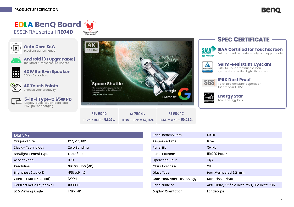Click the '18/7' operating hour value
294x207 pixels.
(x=210, y=160)
